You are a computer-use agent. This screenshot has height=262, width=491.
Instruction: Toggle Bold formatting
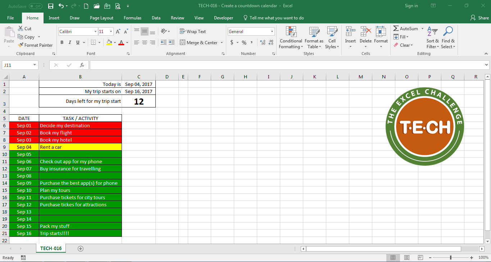click(x=62, y=42)
